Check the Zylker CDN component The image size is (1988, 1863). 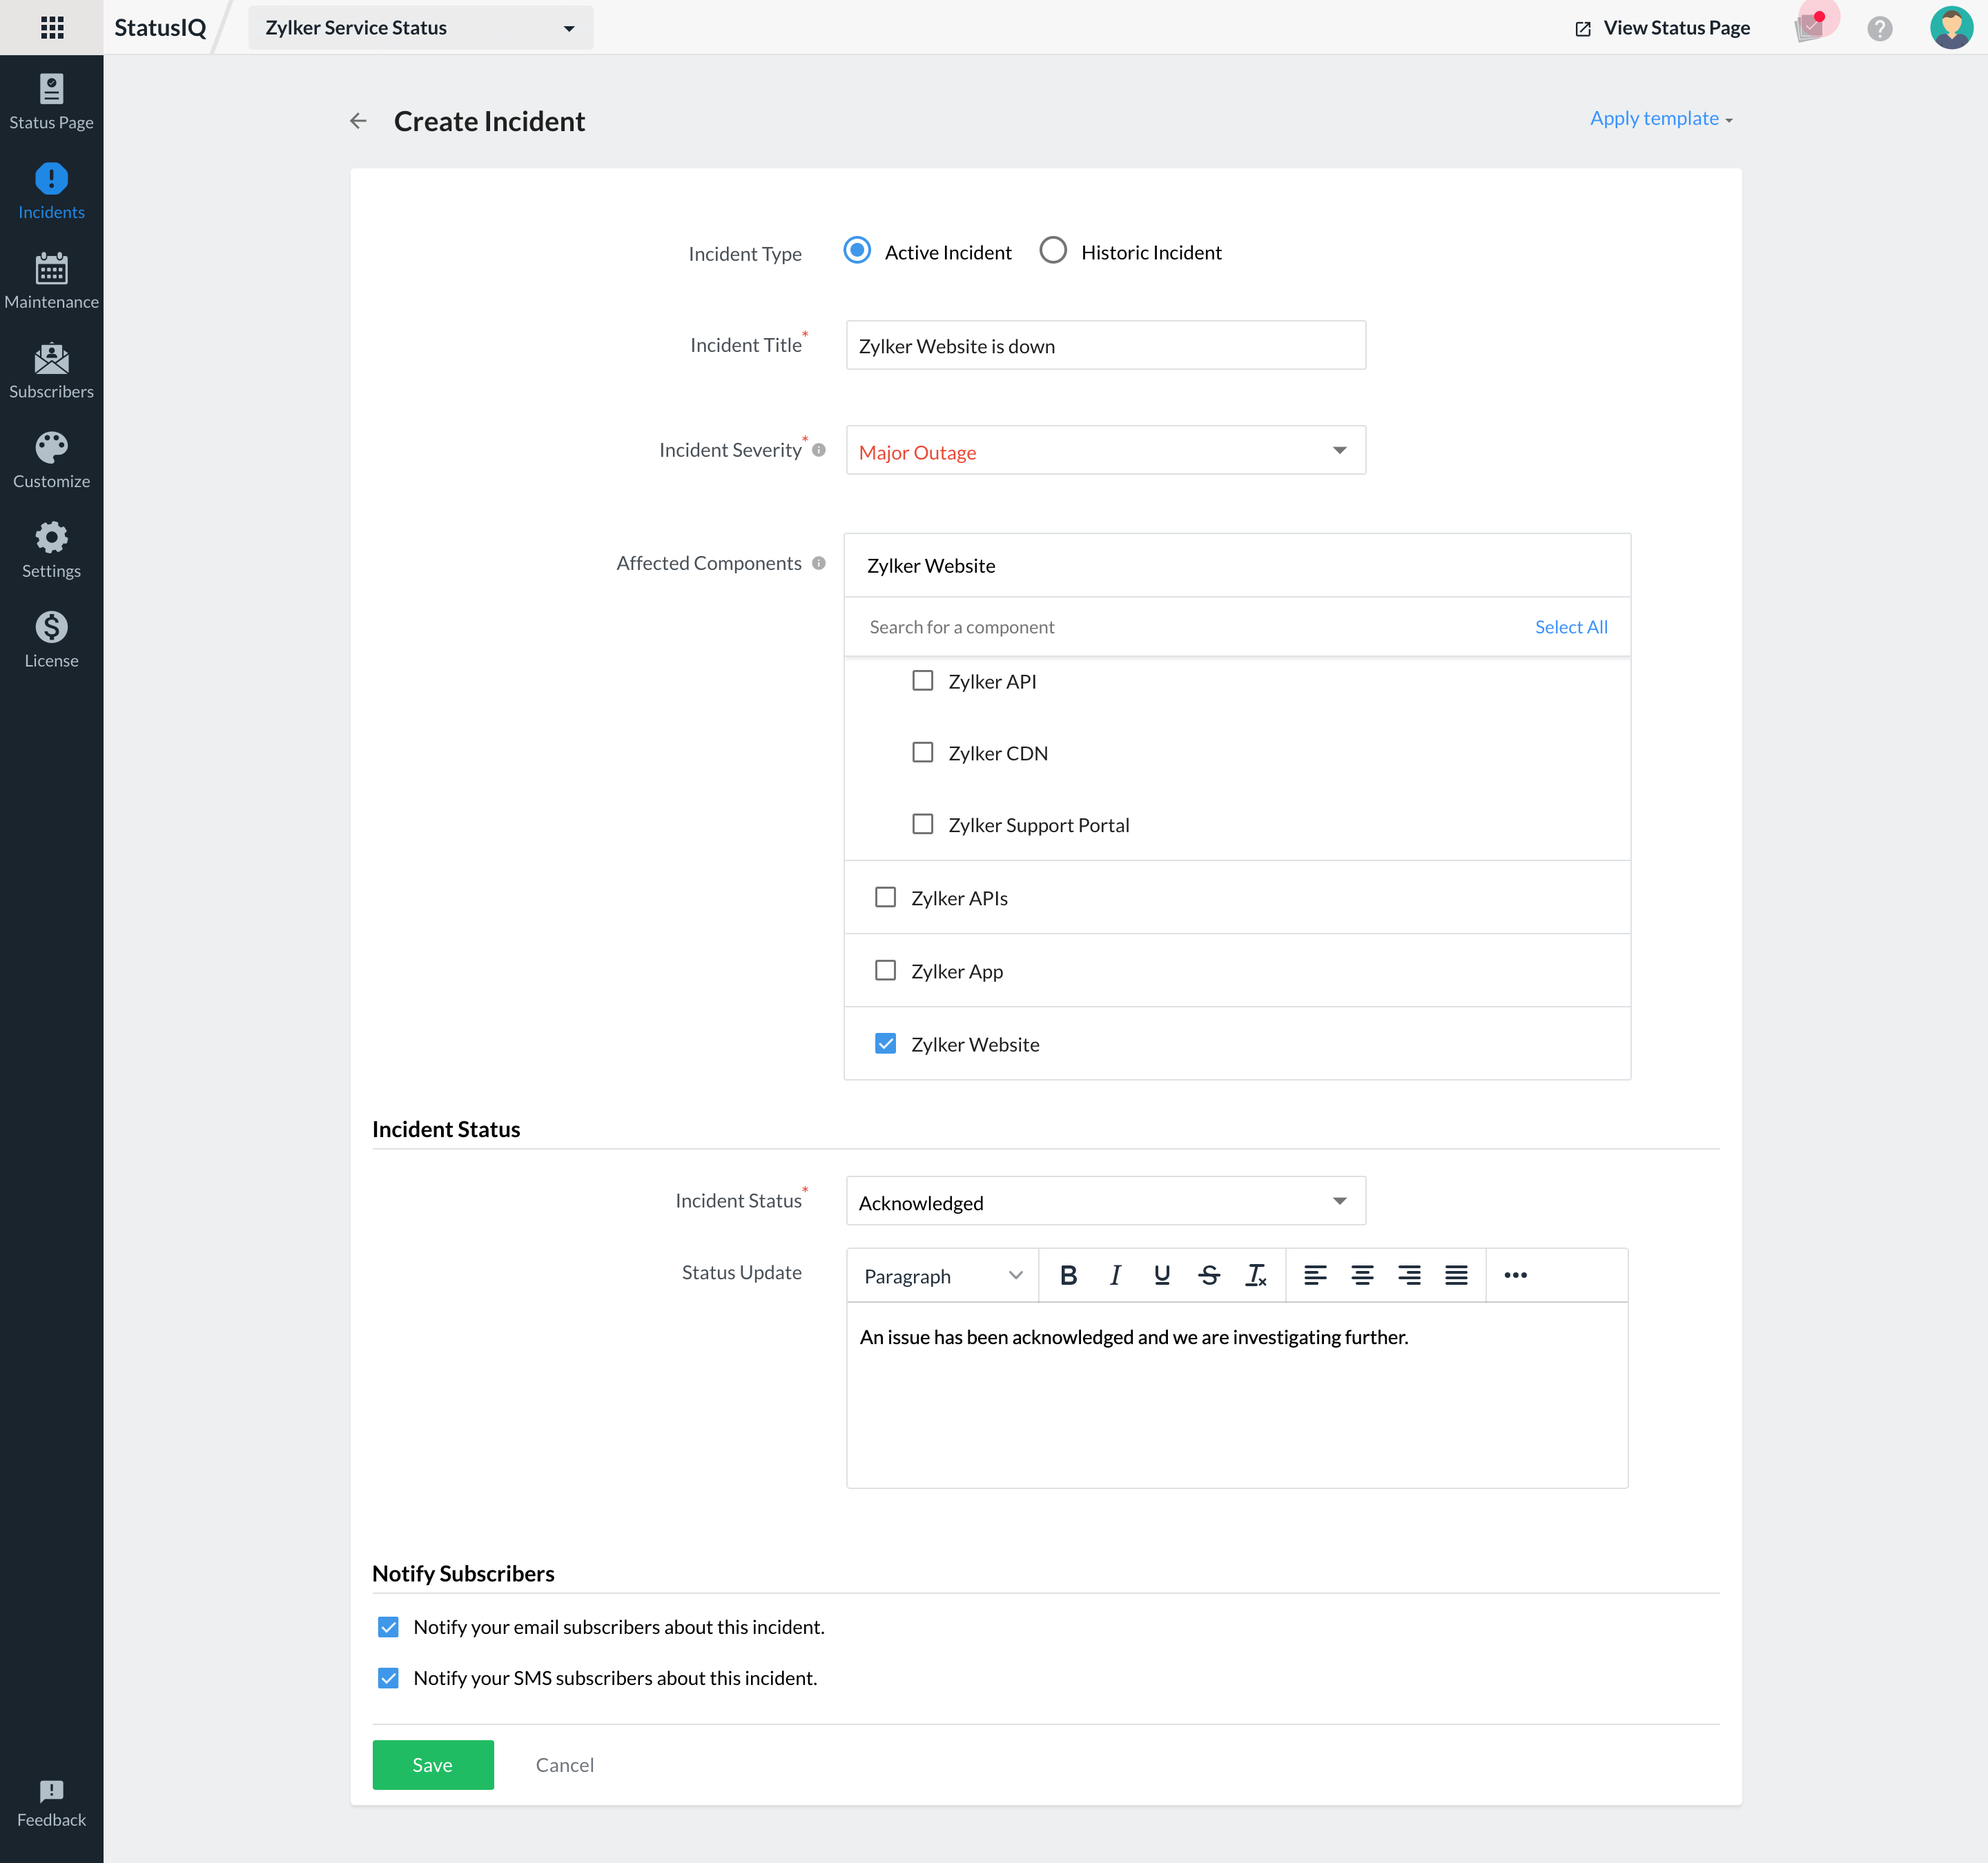point(922,751)
